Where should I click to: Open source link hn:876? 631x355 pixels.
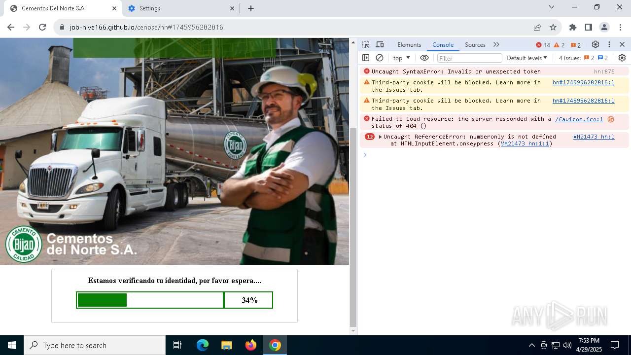[x=604, y=71]
